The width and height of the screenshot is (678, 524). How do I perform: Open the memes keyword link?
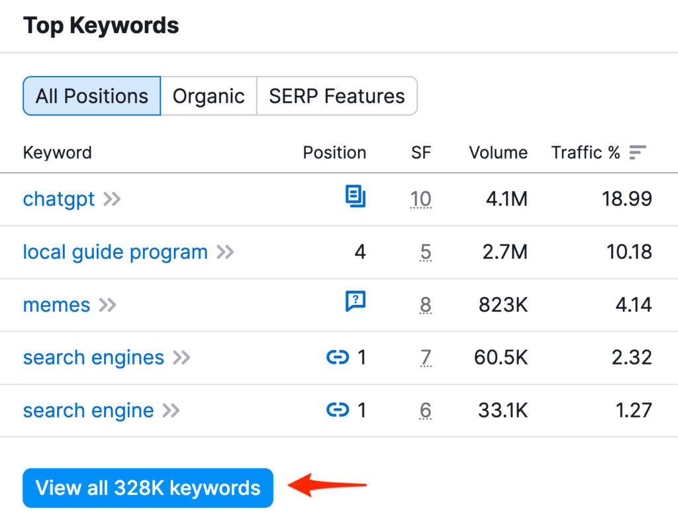56,304
